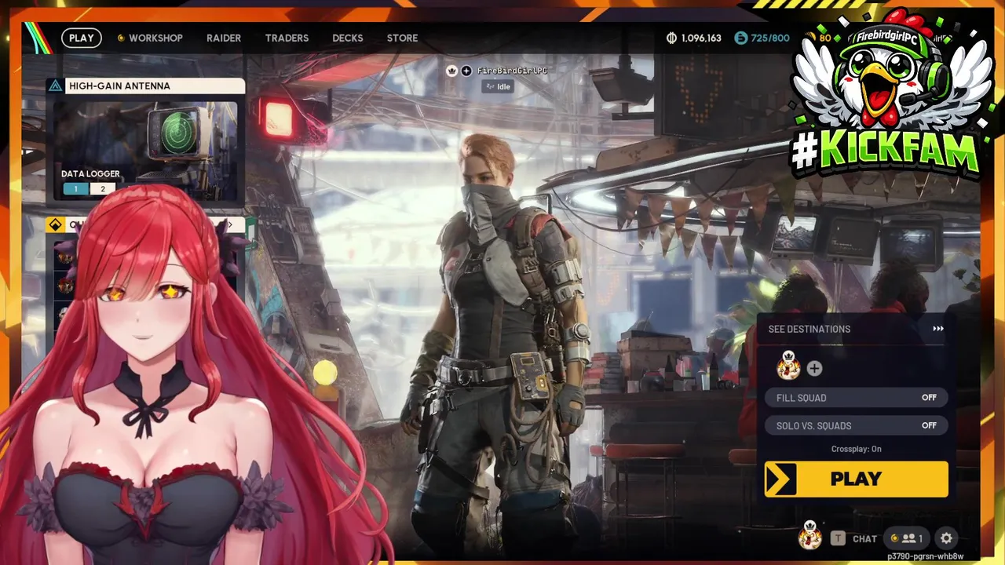Screen dimensions: 1005x565
Task: Select Data Logger step 1
Action: tap(75, 188)
